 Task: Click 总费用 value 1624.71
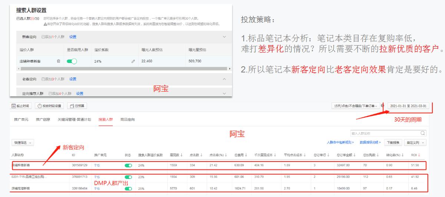click(240, 188)
